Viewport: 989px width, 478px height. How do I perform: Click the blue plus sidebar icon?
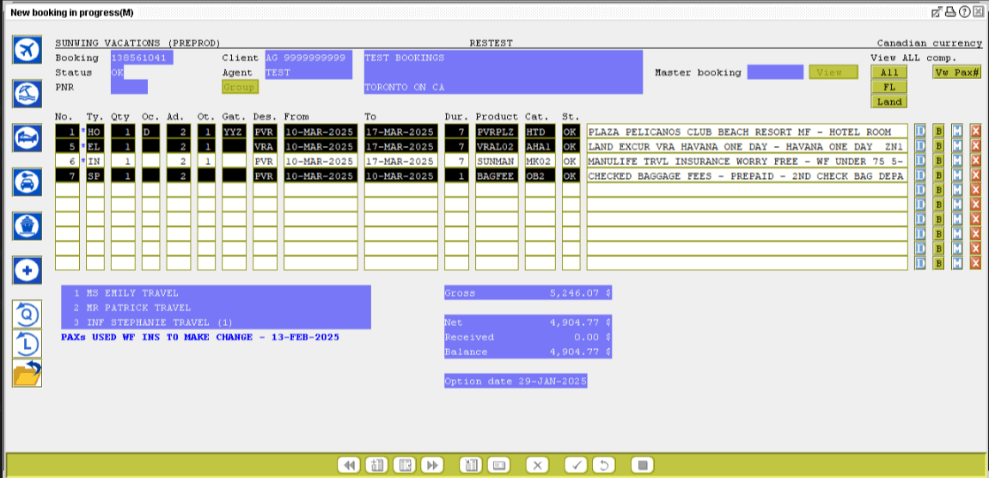tap(27, 270)
